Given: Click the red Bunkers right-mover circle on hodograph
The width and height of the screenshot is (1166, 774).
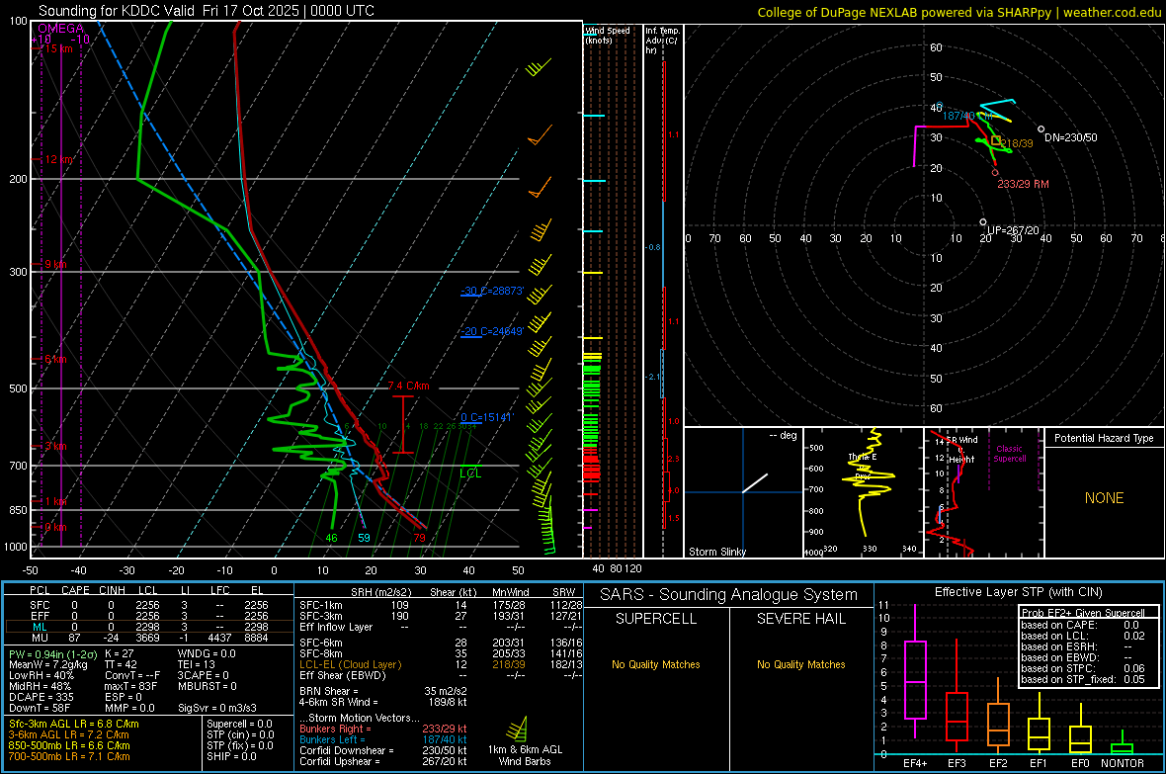Looking at the screenshot, I should point(995,173).
